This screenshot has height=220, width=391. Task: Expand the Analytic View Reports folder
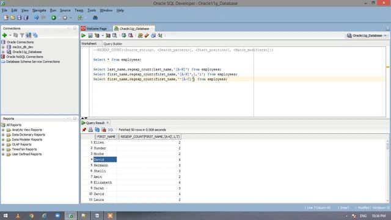pos(3,130)
